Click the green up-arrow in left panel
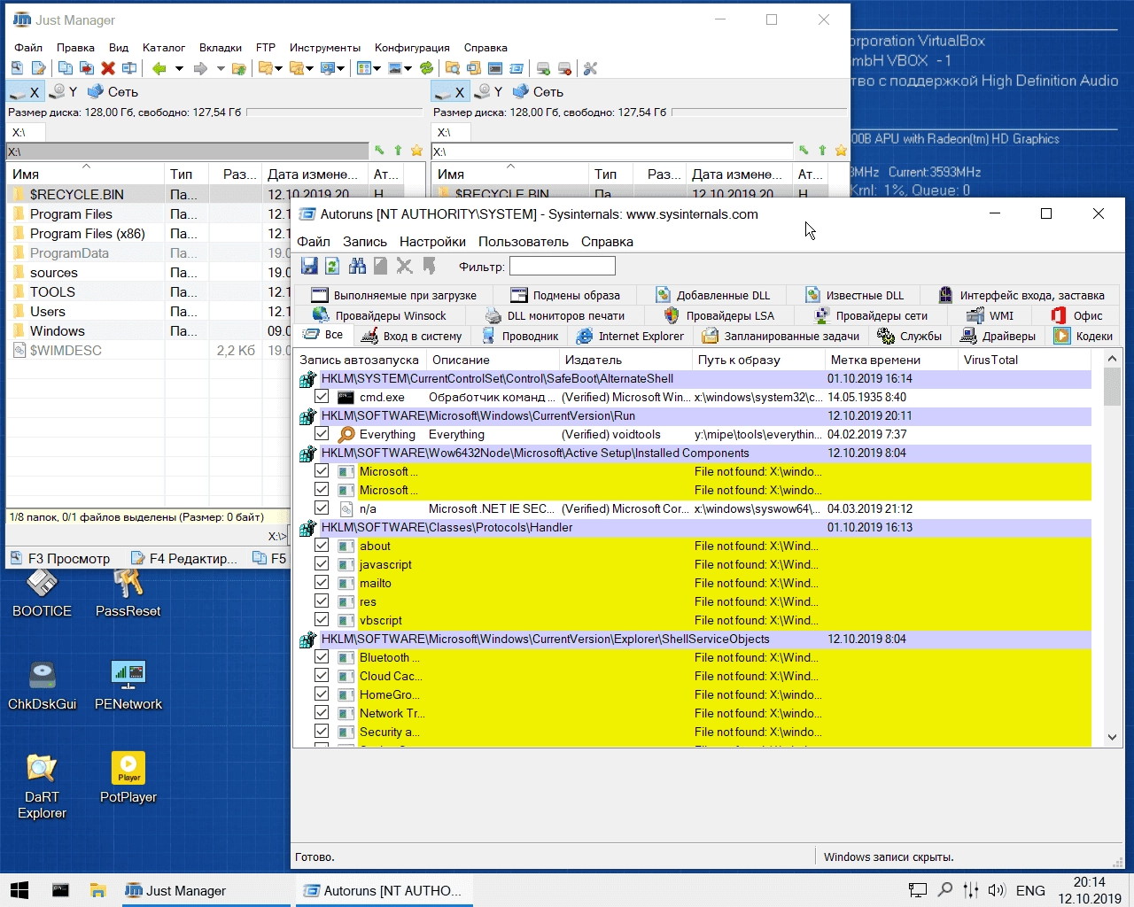This screenshot has height=907, width=1134. [398, 151]
